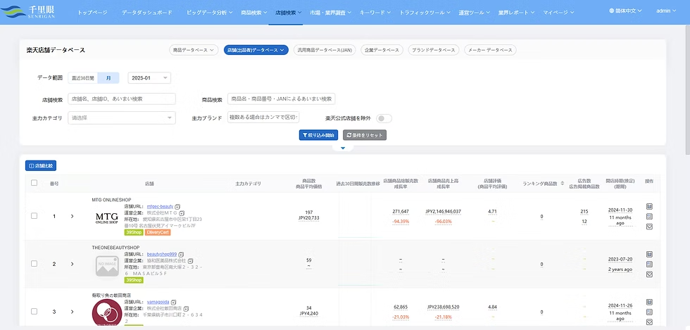Open 商品検索 menu

(x=254, y=13)
